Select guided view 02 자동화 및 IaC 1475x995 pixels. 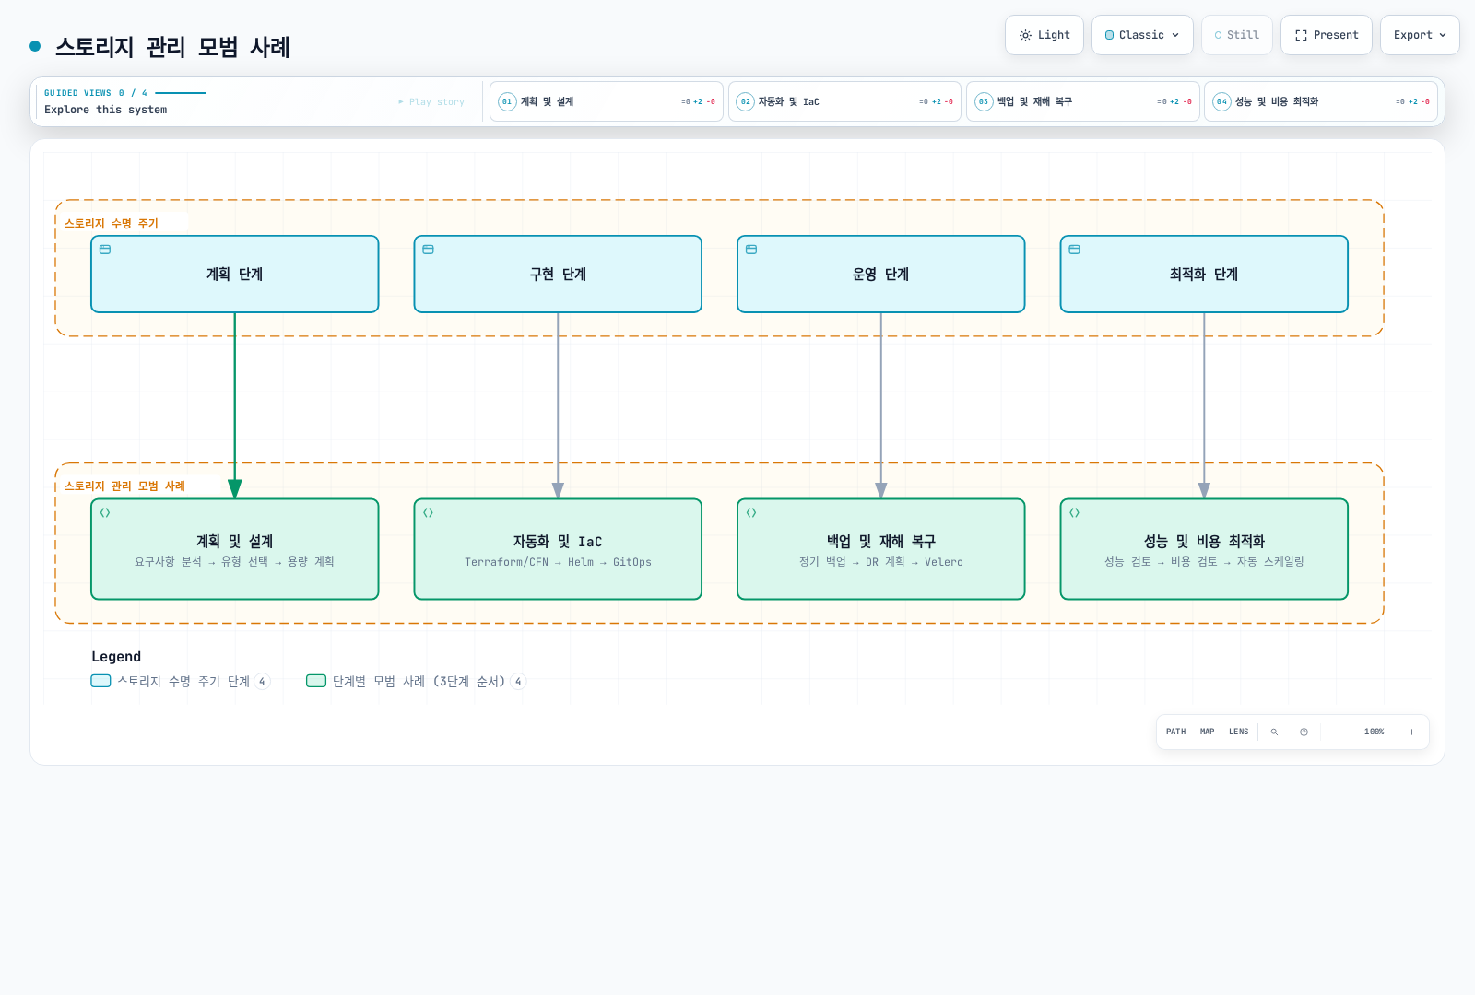point(844,101)
